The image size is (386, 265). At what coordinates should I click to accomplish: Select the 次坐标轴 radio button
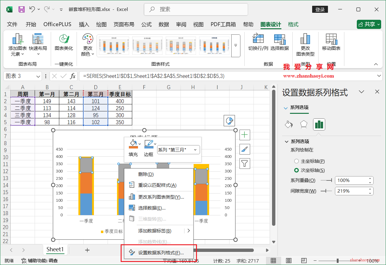coord(296,170)
